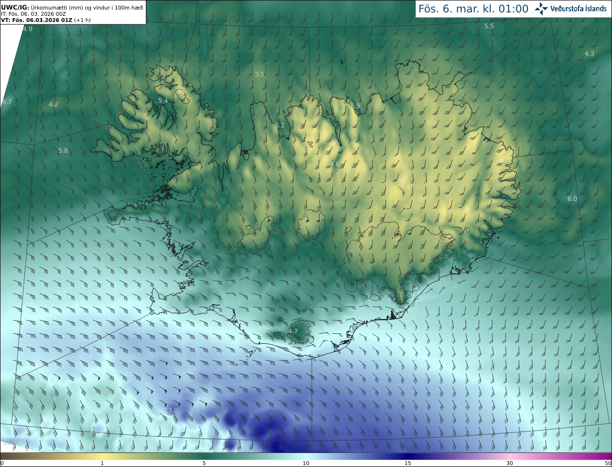612x467 pixels.
Task: Click the 30 tick on the color scale
Action: coord(510,463)
